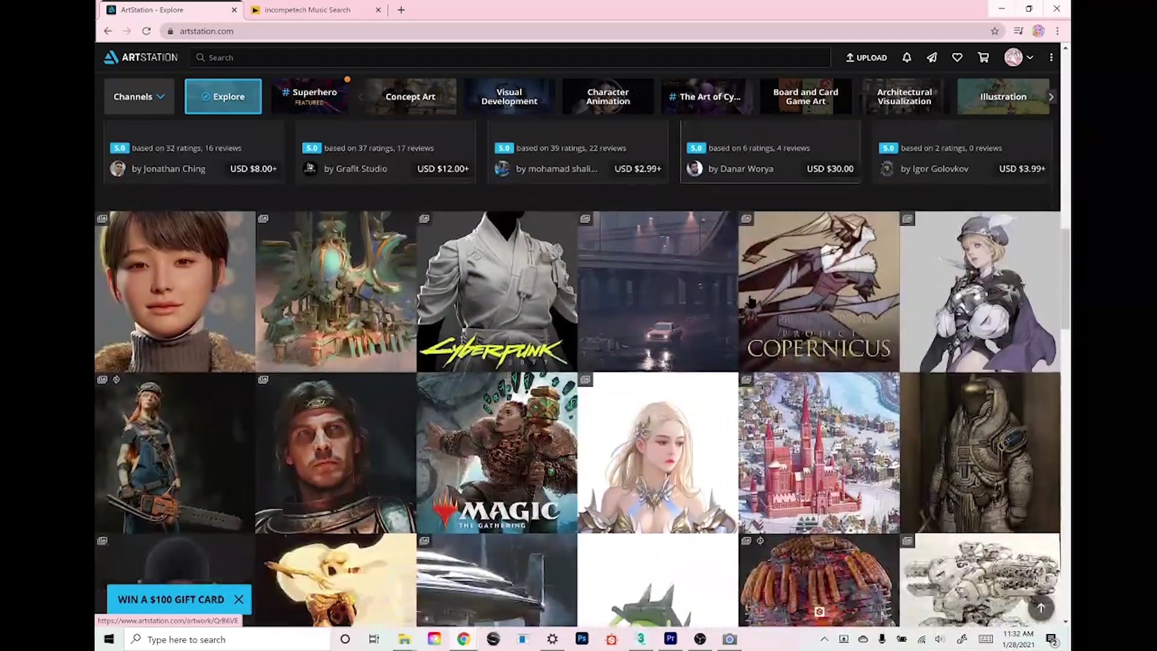Open Board and Card Game Art channel
1157x651 pixels.
[x=806, y=96]
